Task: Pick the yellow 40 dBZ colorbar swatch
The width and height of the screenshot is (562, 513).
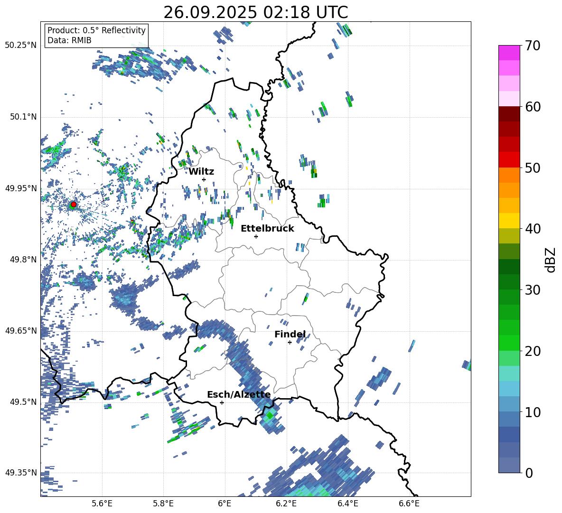Action: click(509, 220)
